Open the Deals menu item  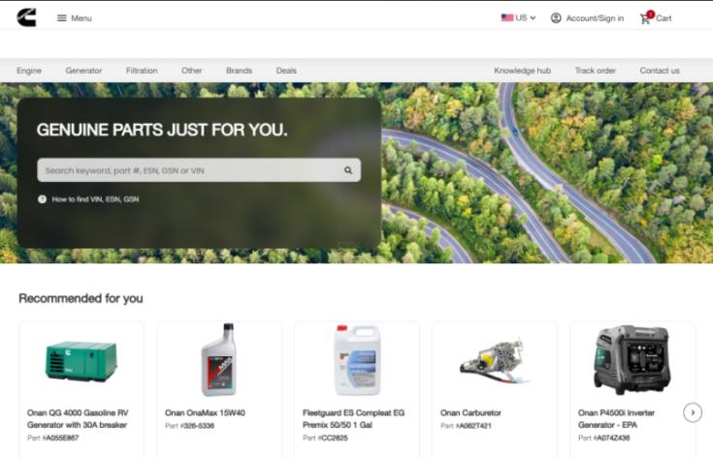(x=286, y=71)
